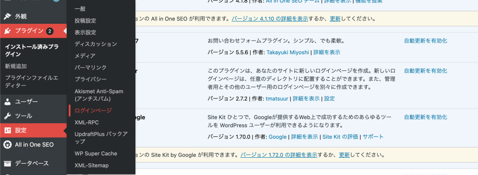
Task: Click the Plugins plug icon in sidebar
Action: click(7, 31)
